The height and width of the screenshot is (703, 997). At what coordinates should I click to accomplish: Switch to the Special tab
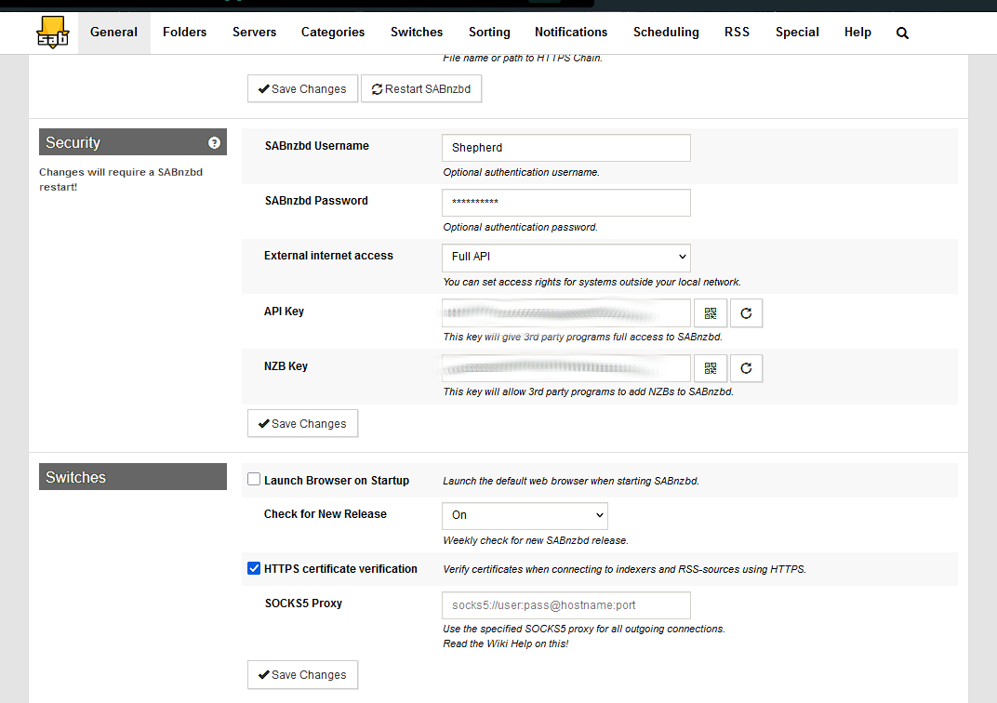tap(797, 33)
